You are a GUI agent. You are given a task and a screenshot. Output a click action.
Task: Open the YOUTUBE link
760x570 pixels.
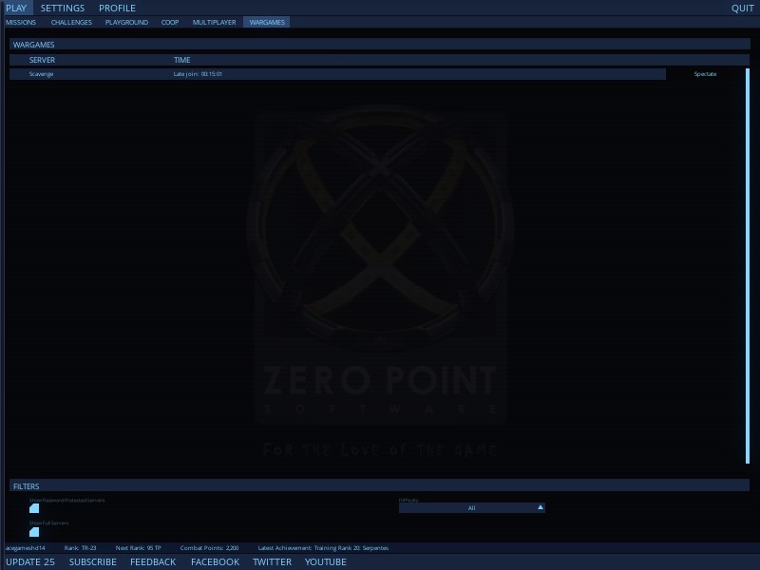point(326,561)
